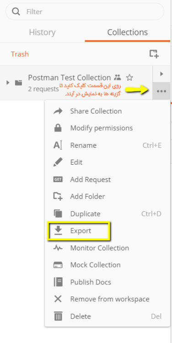The height and width of the screenshot is (343, 172).
Task: Click the Delete trash can icon
Action: point(58,316)
